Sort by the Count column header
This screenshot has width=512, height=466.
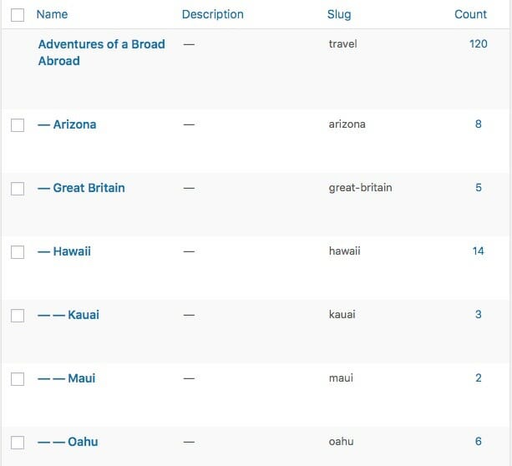[470, 14]
